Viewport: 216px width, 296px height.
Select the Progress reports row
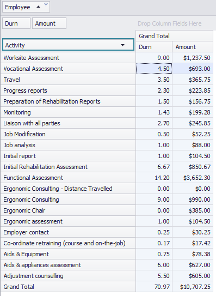pos(68,90)
